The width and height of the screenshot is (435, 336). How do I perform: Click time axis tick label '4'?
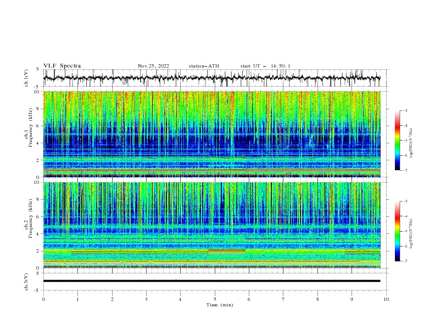(181, 299)
